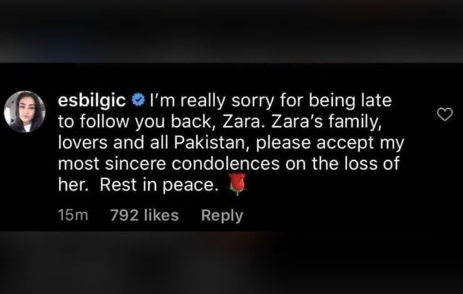Screen dimensions: 463x294
Task: Click the "Zara's family," text
Action: [326, 122]
